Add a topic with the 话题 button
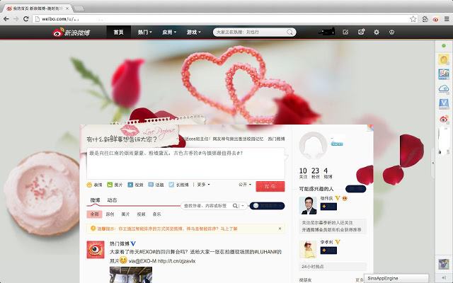Image resolution: width=453 pixels, height=283 pixels. click(x=156, y=185)
